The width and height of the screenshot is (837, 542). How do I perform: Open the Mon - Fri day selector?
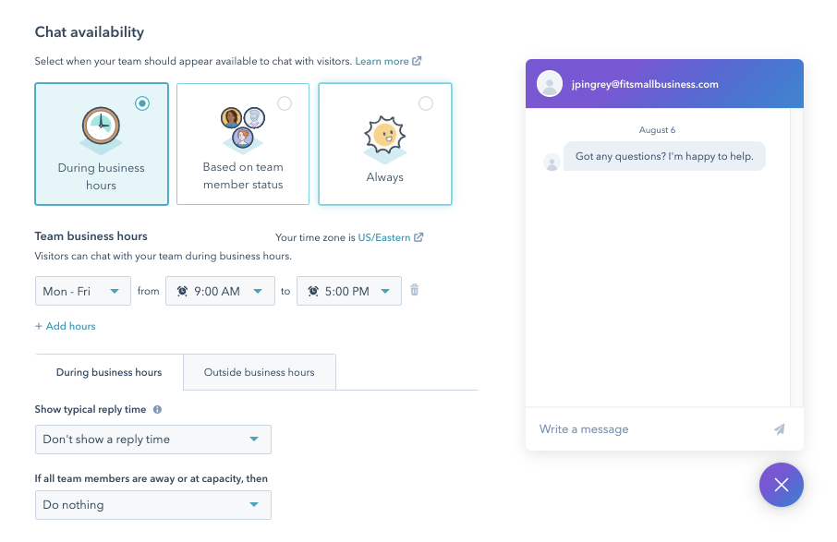(x=82, y=290)
